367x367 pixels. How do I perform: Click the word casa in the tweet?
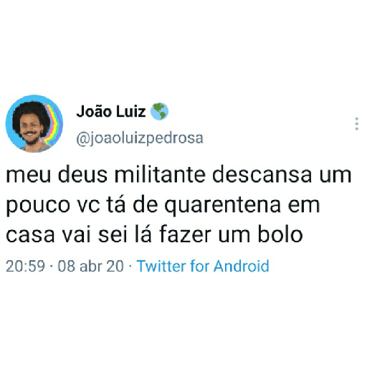30,236
